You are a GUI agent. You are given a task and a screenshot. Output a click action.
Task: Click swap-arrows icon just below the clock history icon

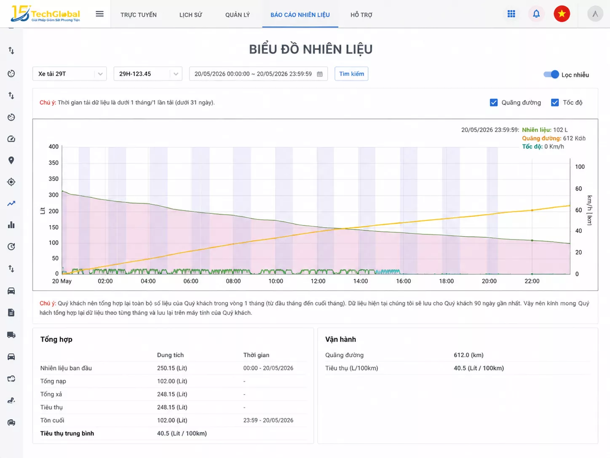pos(11,269)
